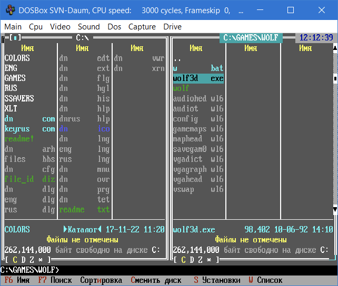
Task: Select audiohed.wl6 file
Action: point(198,98)
